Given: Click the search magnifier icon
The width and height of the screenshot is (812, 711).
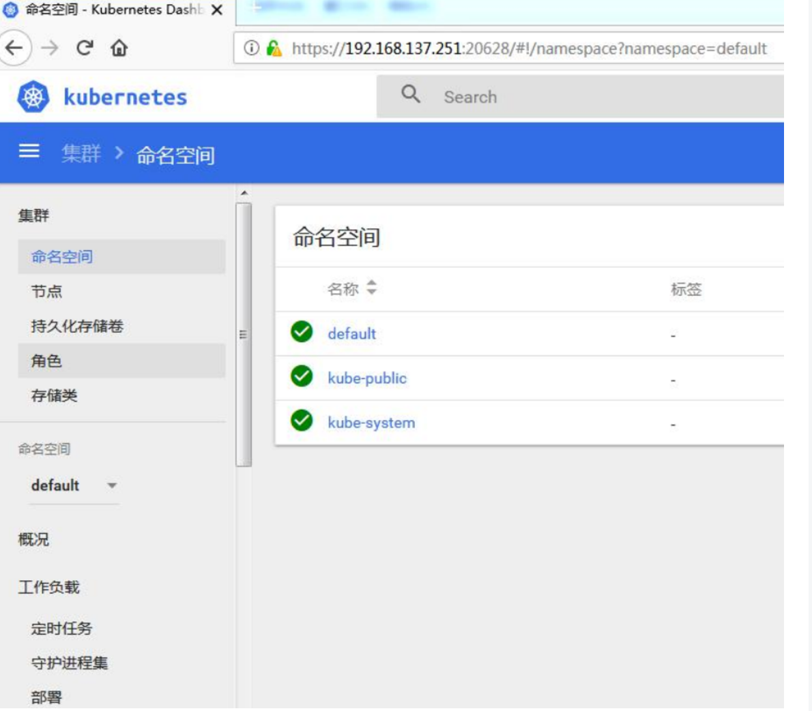Looking at the screenshot, I should (x=410, y=94).
